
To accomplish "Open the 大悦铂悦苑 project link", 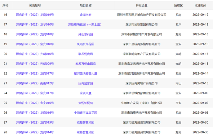I will [86, 103].
